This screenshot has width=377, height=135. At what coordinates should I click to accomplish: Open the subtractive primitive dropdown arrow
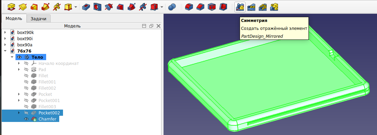coord(162,7)
